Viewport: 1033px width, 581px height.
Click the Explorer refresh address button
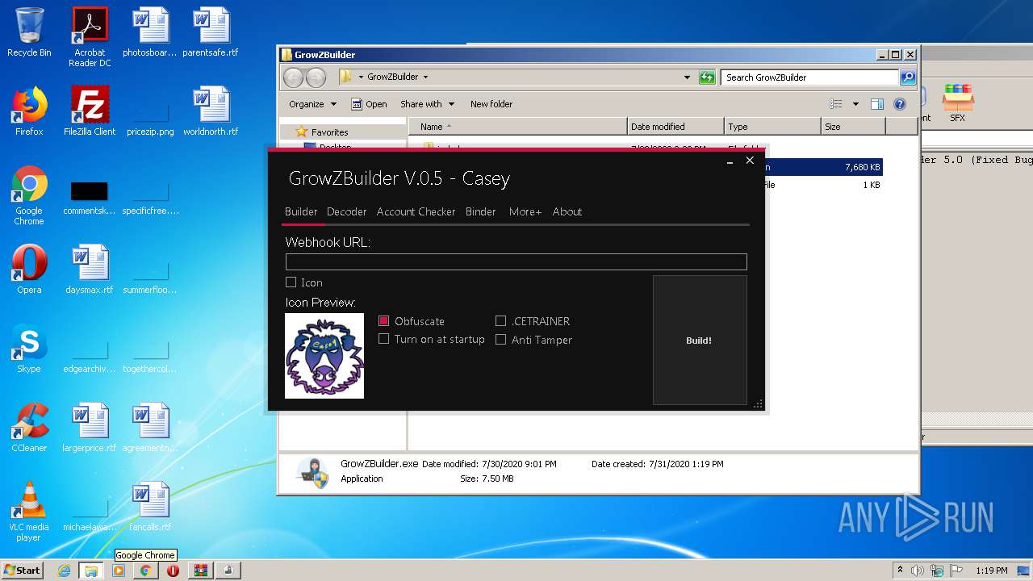click(x=707, y=77)
